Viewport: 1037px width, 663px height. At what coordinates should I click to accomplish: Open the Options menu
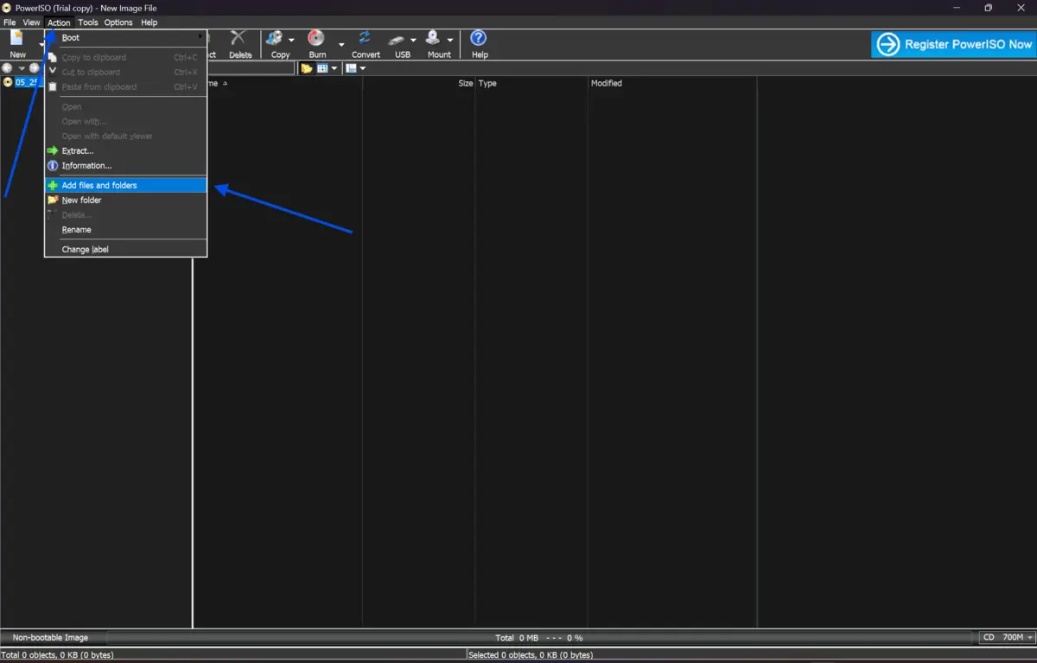[x=118, y=22]
